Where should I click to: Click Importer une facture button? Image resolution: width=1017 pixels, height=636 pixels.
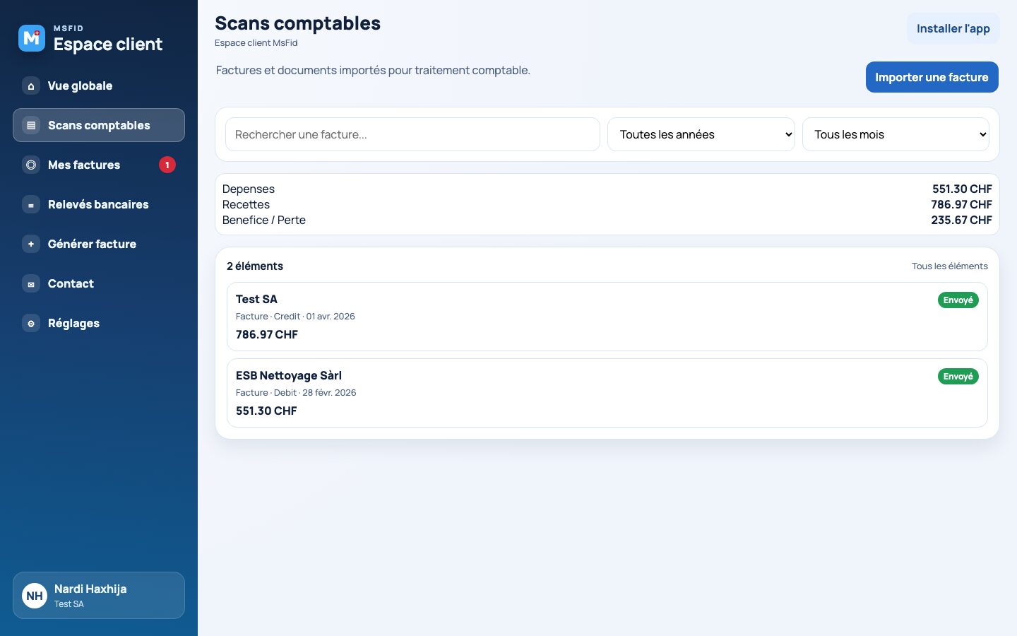click(932, 77)
